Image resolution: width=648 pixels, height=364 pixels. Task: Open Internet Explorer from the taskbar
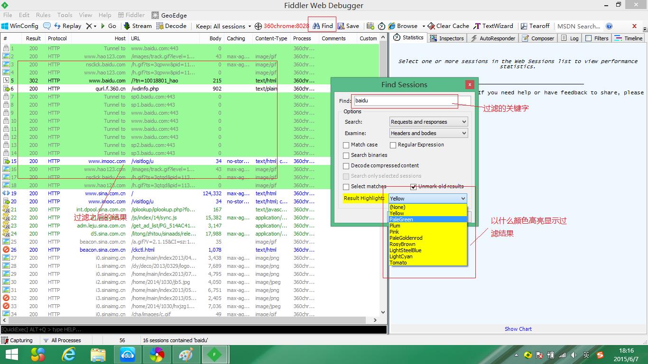tap(69, 355)
